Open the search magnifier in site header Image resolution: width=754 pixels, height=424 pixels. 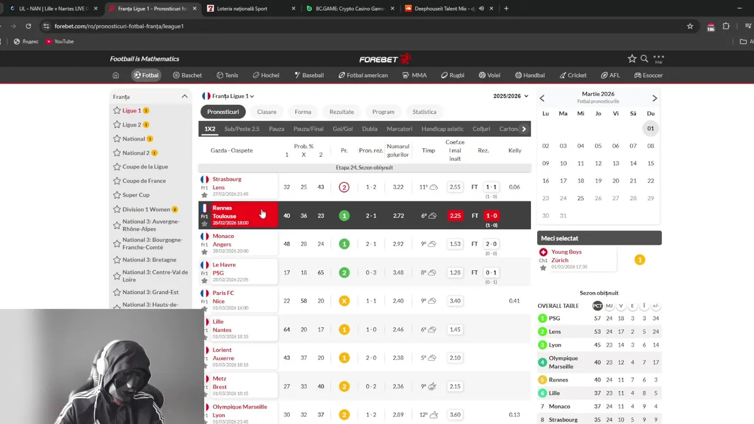click(x=644, y=58)
